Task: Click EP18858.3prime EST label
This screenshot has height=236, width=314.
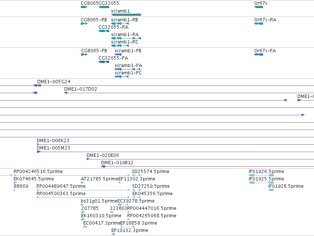Action: [x=139, y=223]
